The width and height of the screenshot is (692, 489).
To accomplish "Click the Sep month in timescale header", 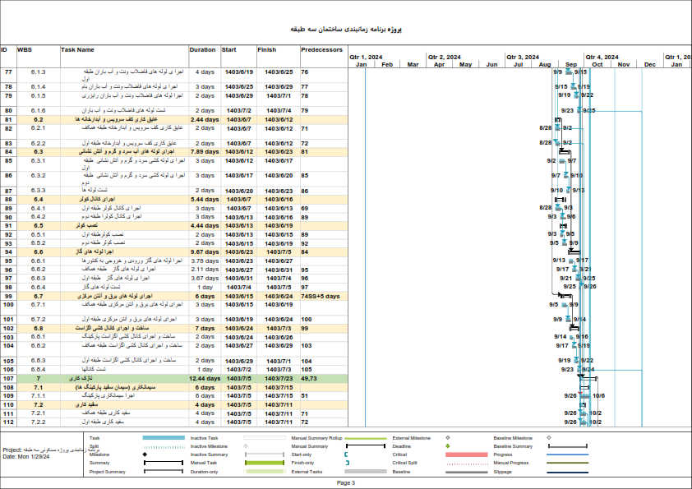I will (571, 64).
